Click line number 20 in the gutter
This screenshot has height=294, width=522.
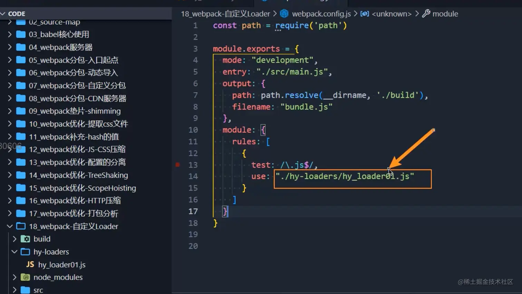(x=193, y=246)
